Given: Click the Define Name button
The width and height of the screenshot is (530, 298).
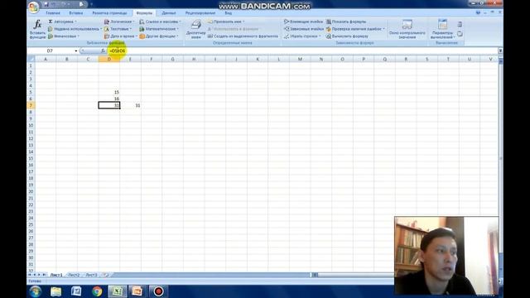Looking at the screenshot, I should click(226, 22).
